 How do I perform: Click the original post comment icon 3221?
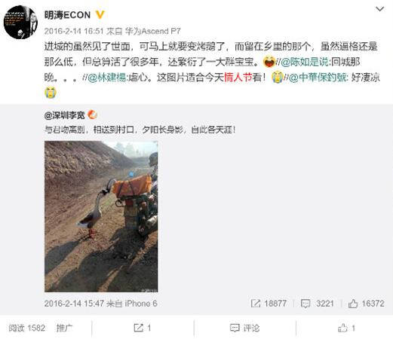click(318, 304)
